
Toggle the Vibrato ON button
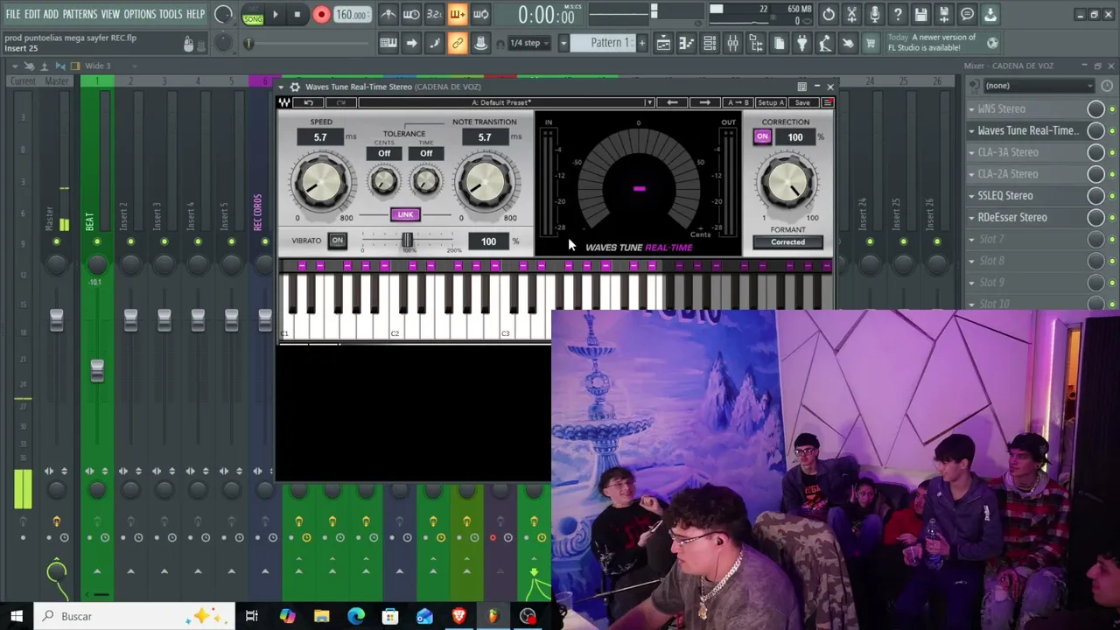tap(337, 241)
